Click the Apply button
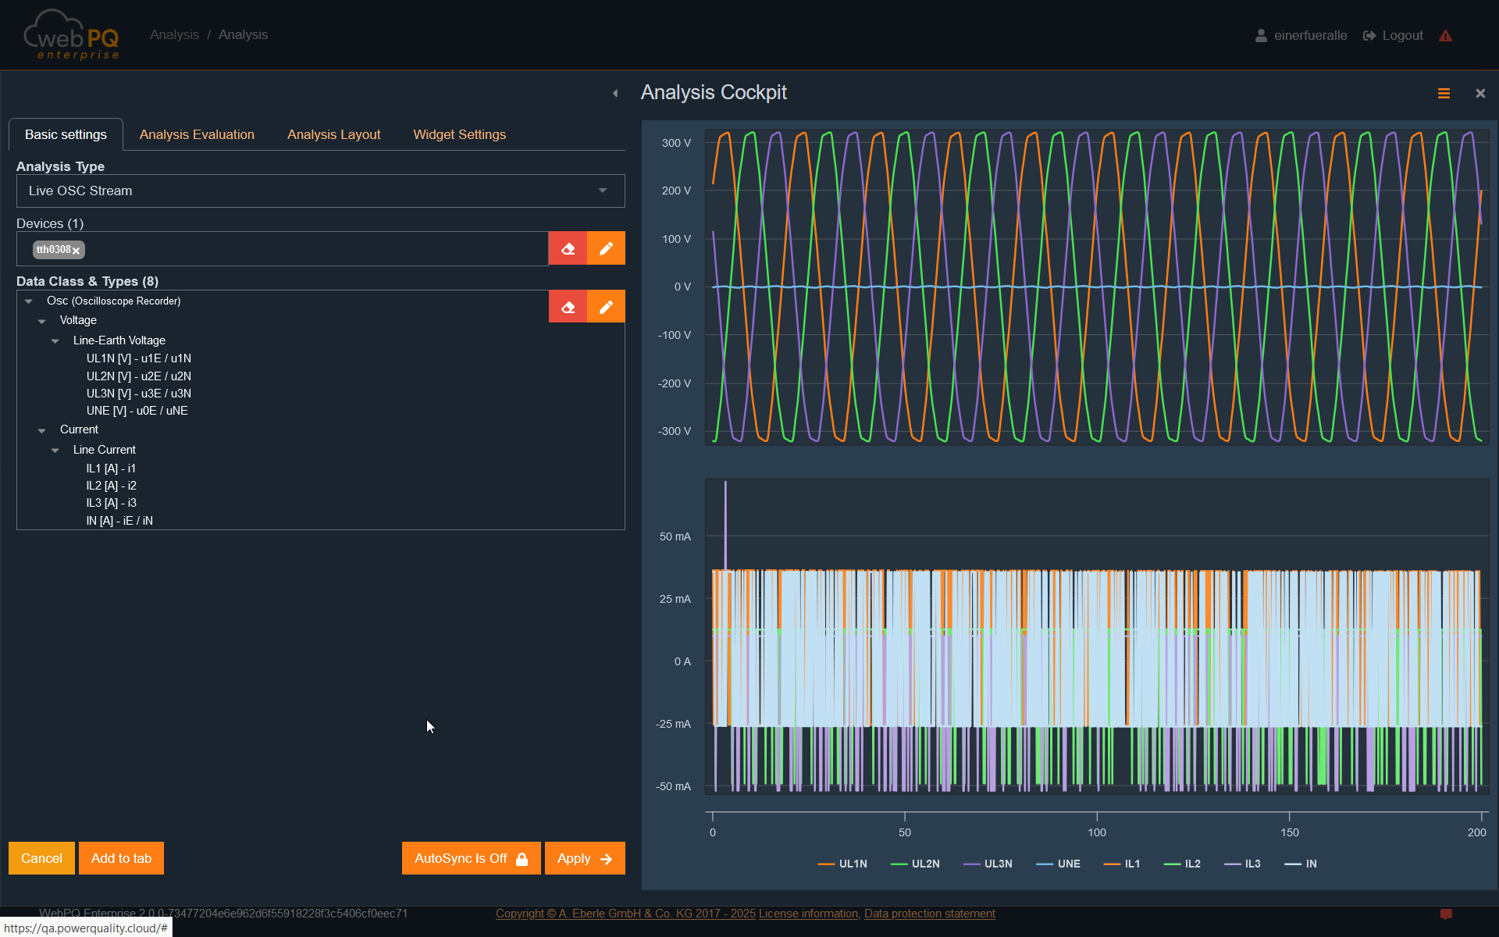This screenshot has height=937, width=1499. click(x=584, y=858)
